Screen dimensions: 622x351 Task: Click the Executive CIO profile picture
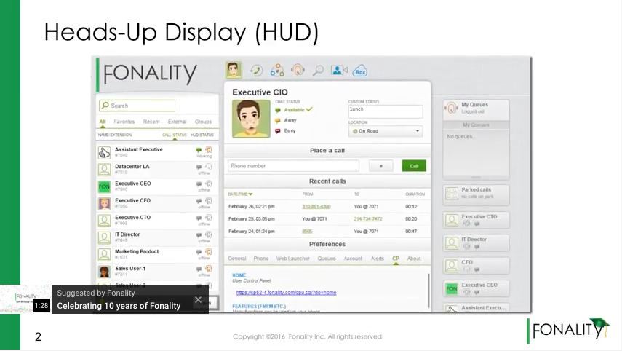point(251,119)
